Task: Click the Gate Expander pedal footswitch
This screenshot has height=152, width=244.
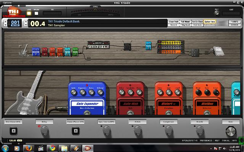Action: (87, 113)
